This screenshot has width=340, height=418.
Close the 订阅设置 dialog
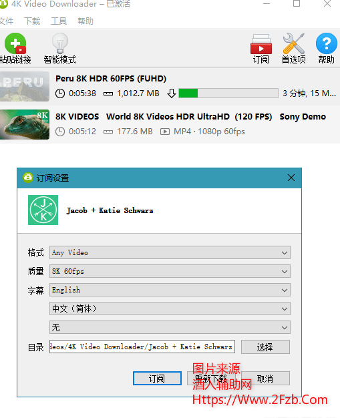tap(291, 178)
